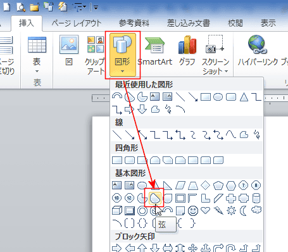This screenshot has height=252, width=288.
Task: Switch to the ページ レイアウト tab
Action: 77,23
